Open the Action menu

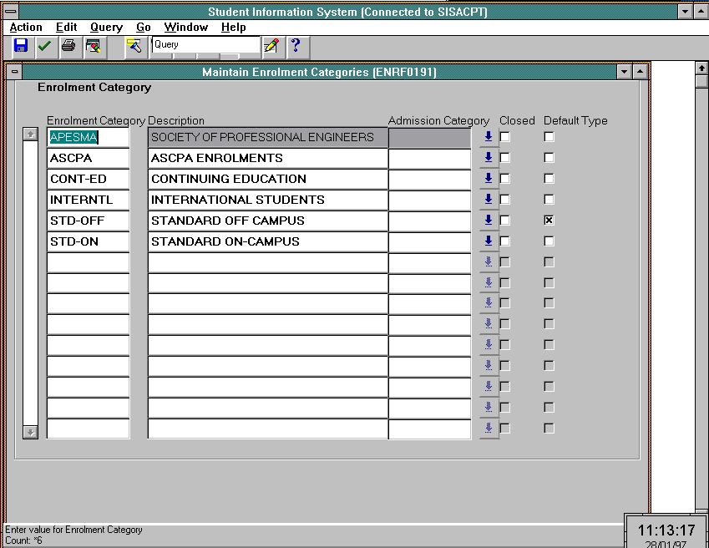(x=26, y=27)
